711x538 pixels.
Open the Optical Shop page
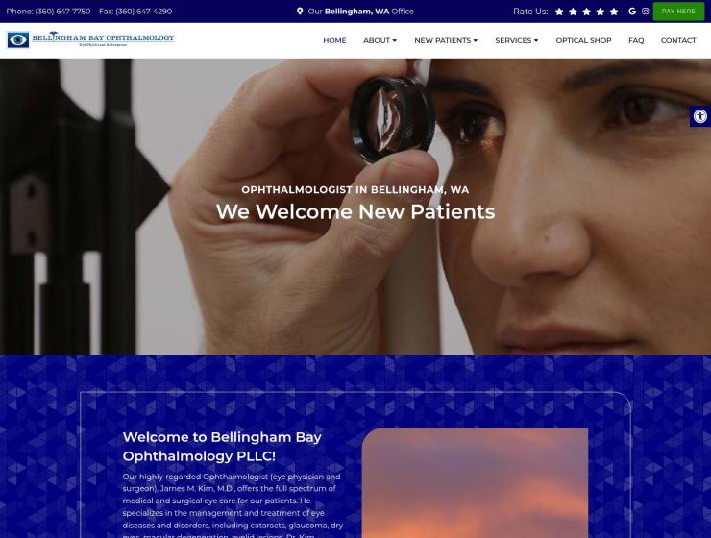(583, 40)
